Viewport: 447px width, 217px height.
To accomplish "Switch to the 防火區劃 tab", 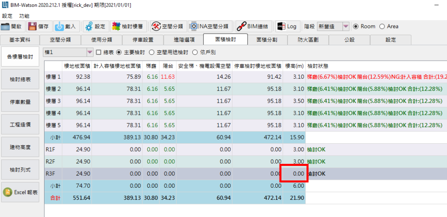I will tap(308, 40).
